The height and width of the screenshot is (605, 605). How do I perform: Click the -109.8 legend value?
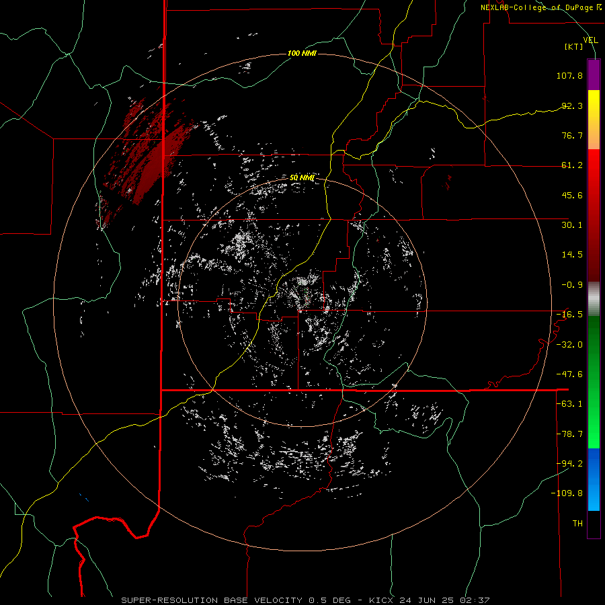pyautogui.click(x=567, y=493)
